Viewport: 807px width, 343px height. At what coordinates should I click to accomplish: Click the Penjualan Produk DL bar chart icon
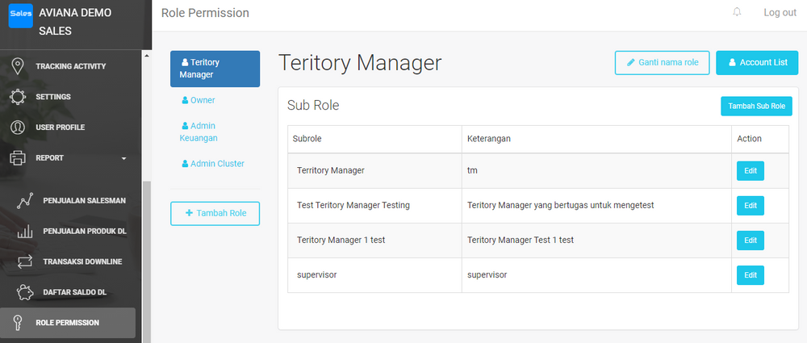pyautogui.click(x=24, y=232)
